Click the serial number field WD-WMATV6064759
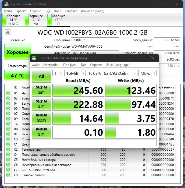Screen dimensions: 185x188 [x=95, y=47]
